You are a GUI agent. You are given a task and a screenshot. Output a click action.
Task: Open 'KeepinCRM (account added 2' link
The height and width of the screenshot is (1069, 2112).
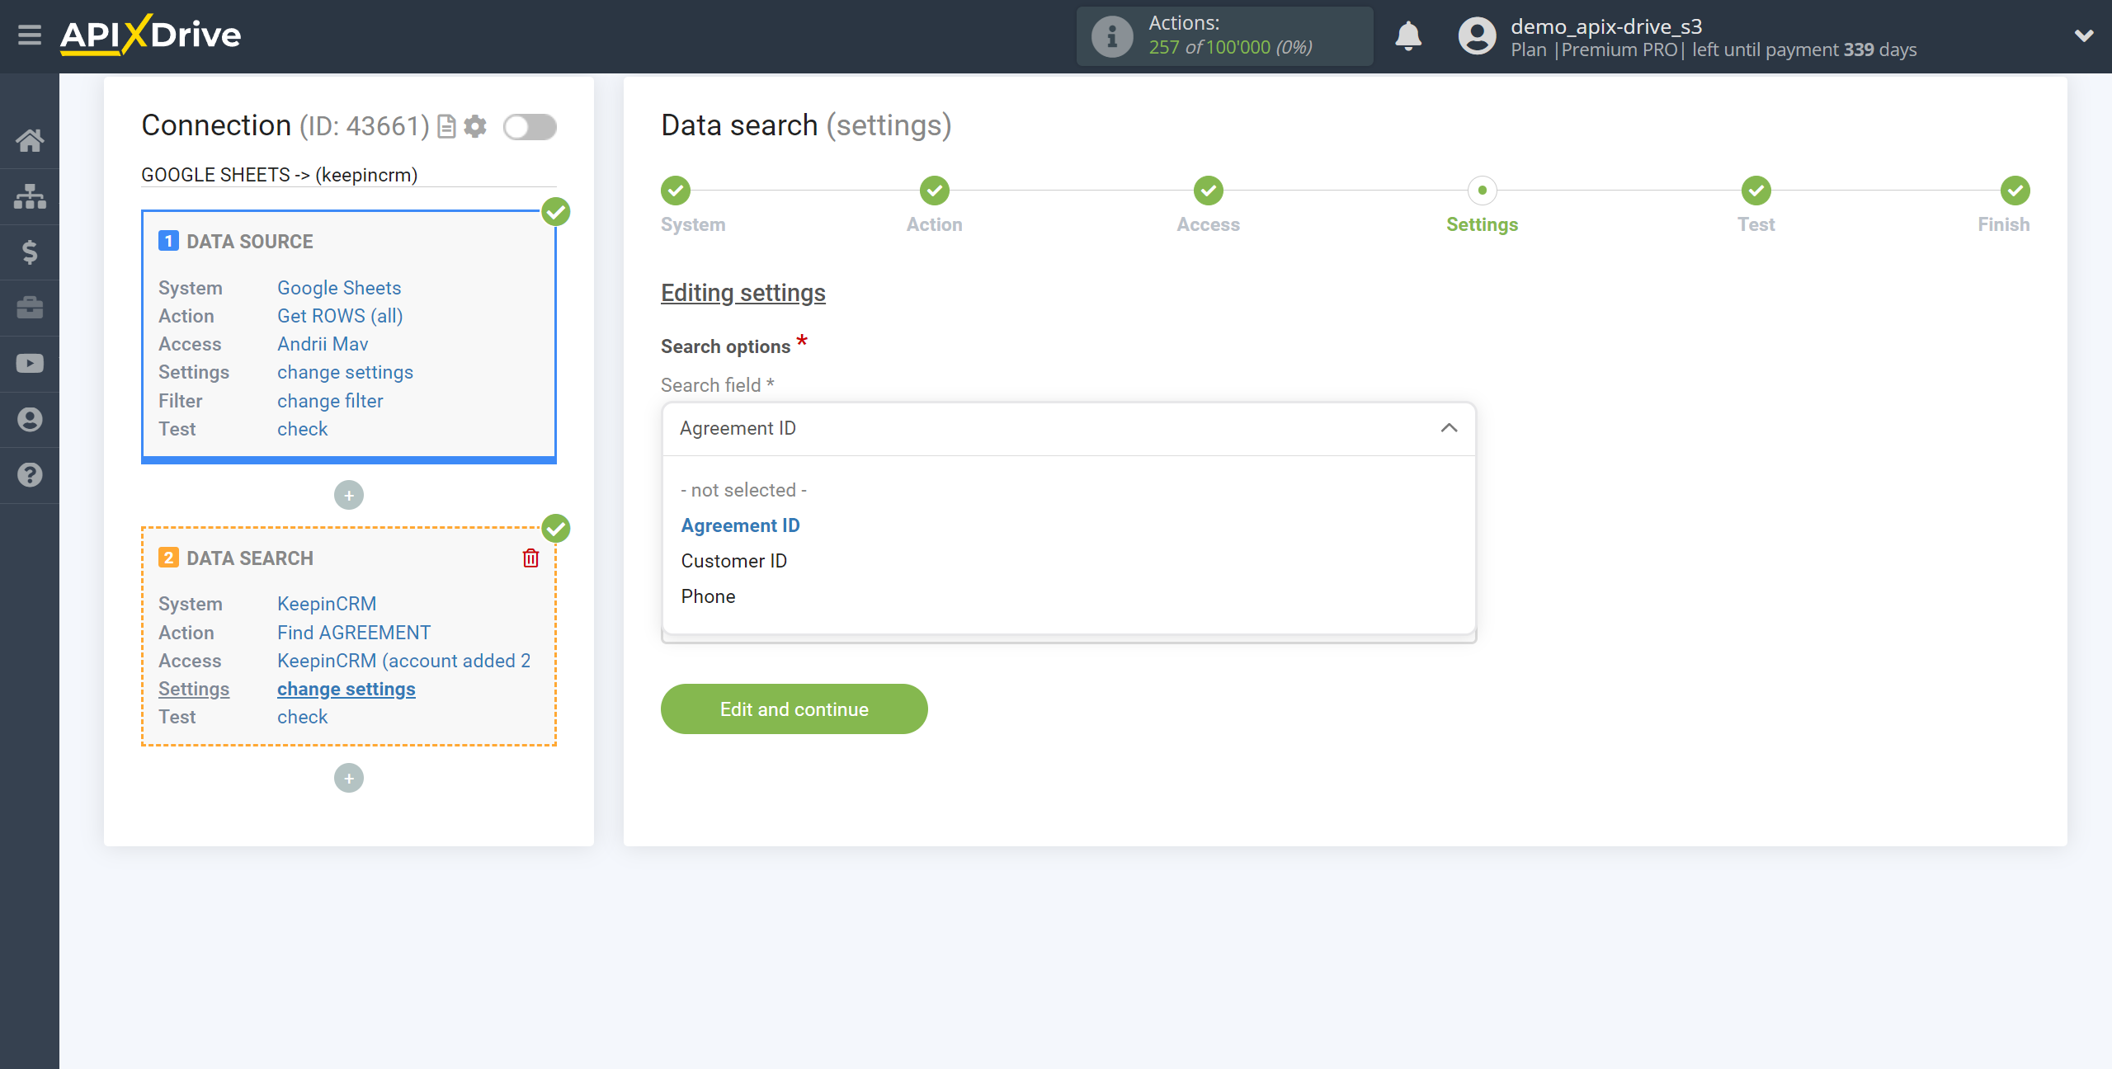pyautogui.click(x=404, y=661)
